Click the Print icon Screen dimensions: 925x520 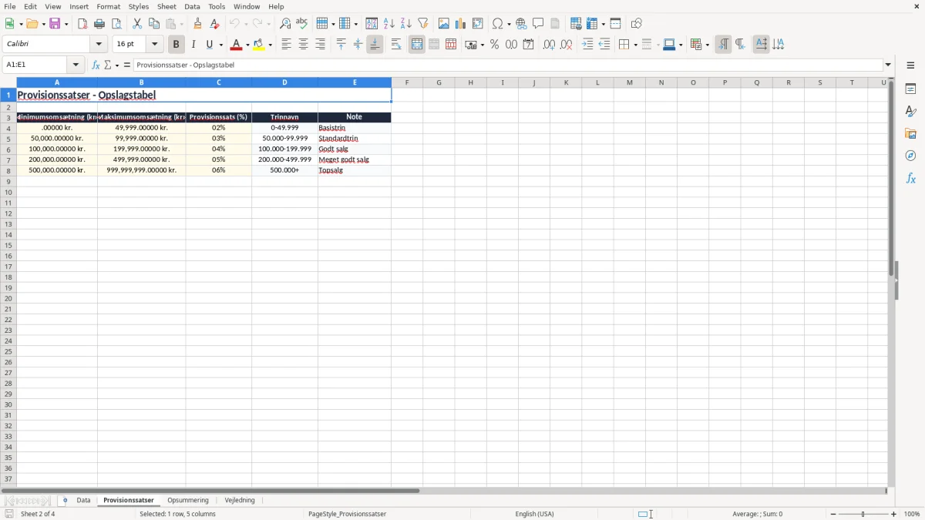[99, 24]
